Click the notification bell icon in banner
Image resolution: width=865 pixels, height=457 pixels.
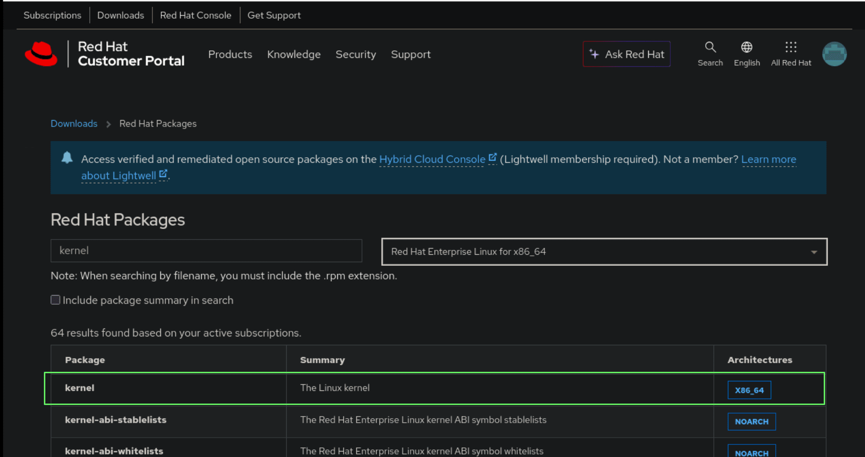coord(67,157)
